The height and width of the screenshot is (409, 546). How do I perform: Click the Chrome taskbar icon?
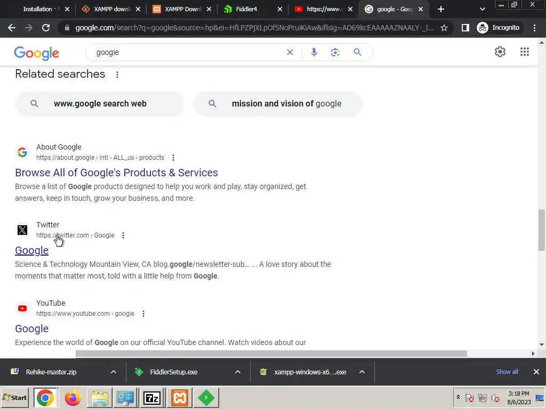point(45,398)
